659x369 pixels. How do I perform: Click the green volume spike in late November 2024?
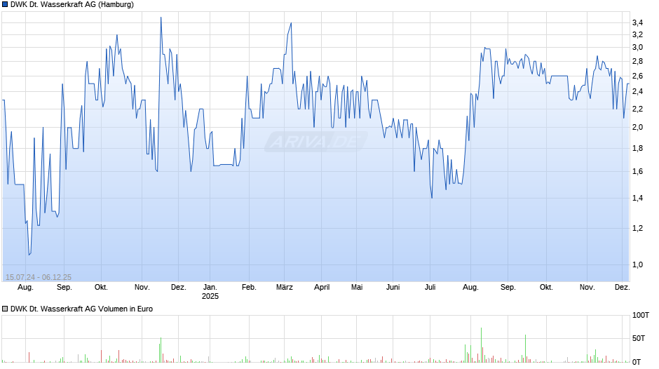click(161, 349)
